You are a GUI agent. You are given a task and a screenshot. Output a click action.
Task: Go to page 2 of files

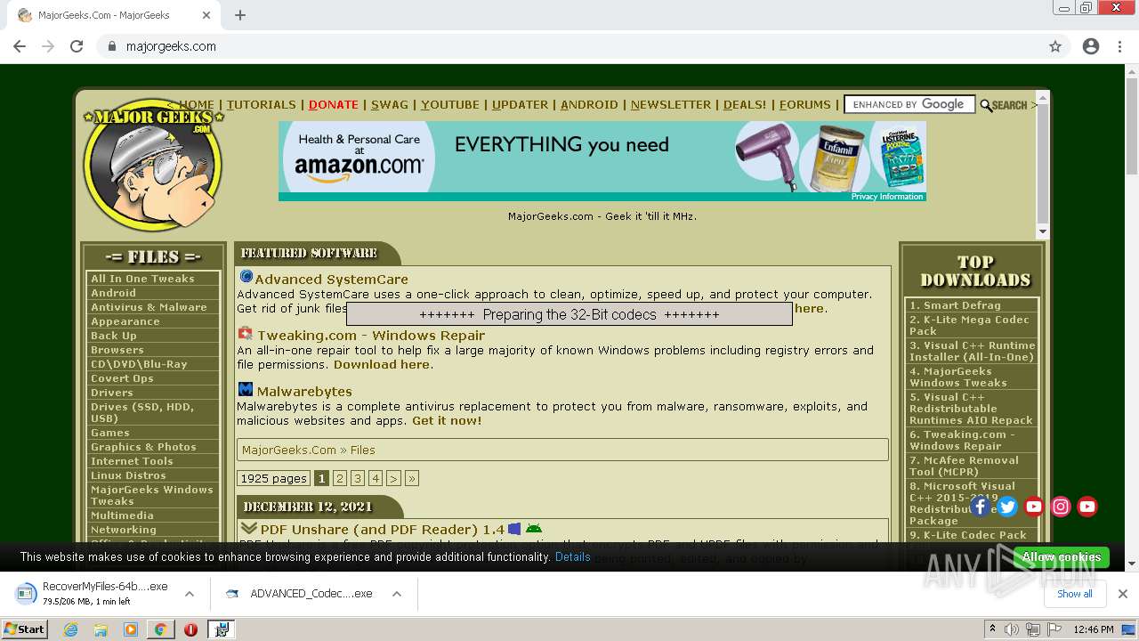pos(339,478)
